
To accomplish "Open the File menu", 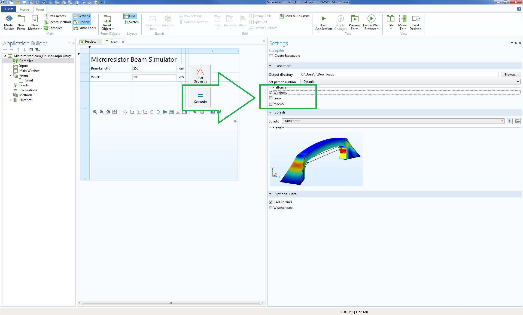I will 9,9.
